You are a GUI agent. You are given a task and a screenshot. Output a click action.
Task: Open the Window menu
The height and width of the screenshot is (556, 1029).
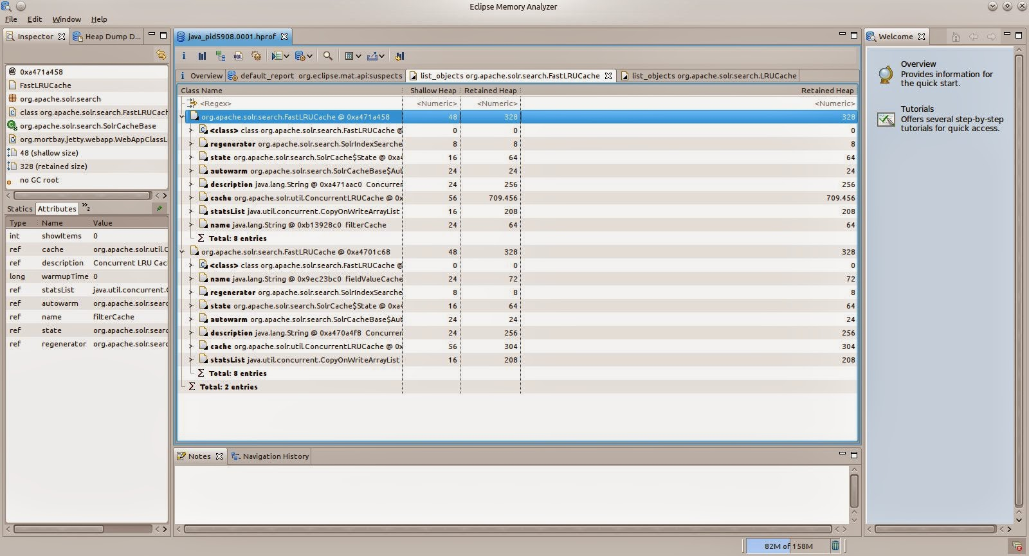point(67,19)
